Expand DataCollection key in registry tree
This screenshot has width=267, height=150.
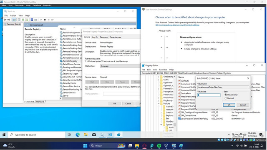[161, 112]
